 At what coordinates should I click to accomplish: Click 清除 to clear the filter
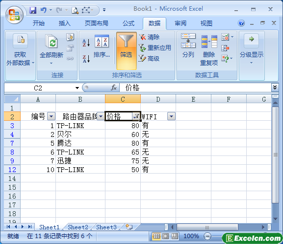(149, 37)
